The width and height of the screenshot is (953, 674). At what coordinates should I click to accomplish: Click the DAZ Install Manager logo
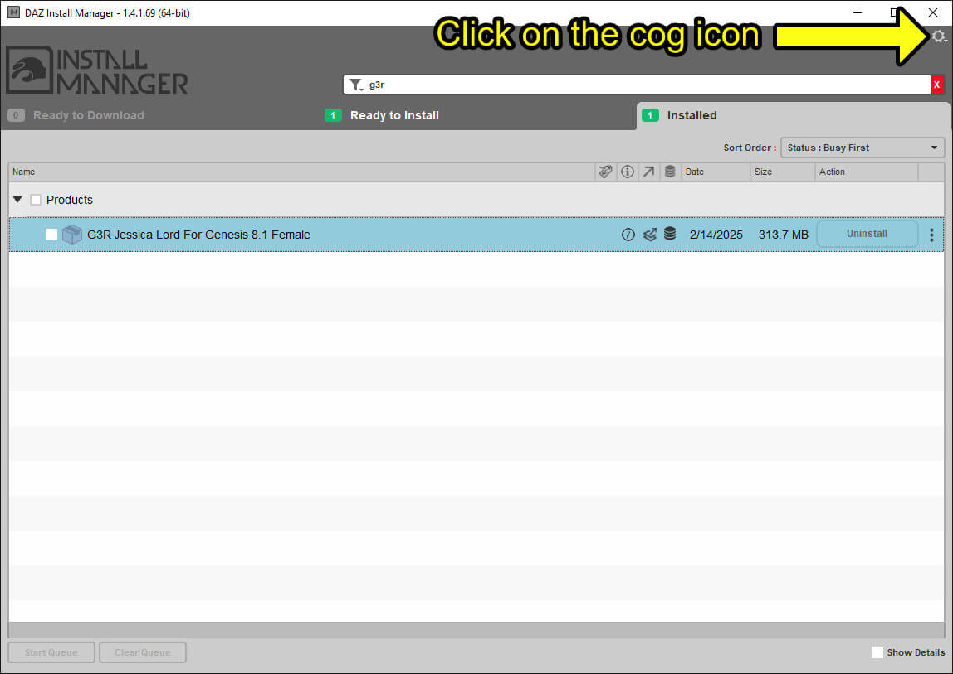(97, 70)
